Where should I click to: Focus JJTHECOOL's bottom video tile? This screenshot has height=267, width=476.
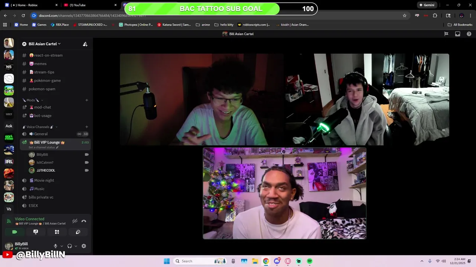tap(284, 193)
